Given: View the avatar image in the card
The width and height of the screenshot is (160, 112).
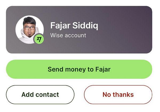Looking at the screenshot, I should tap(30, 30).
